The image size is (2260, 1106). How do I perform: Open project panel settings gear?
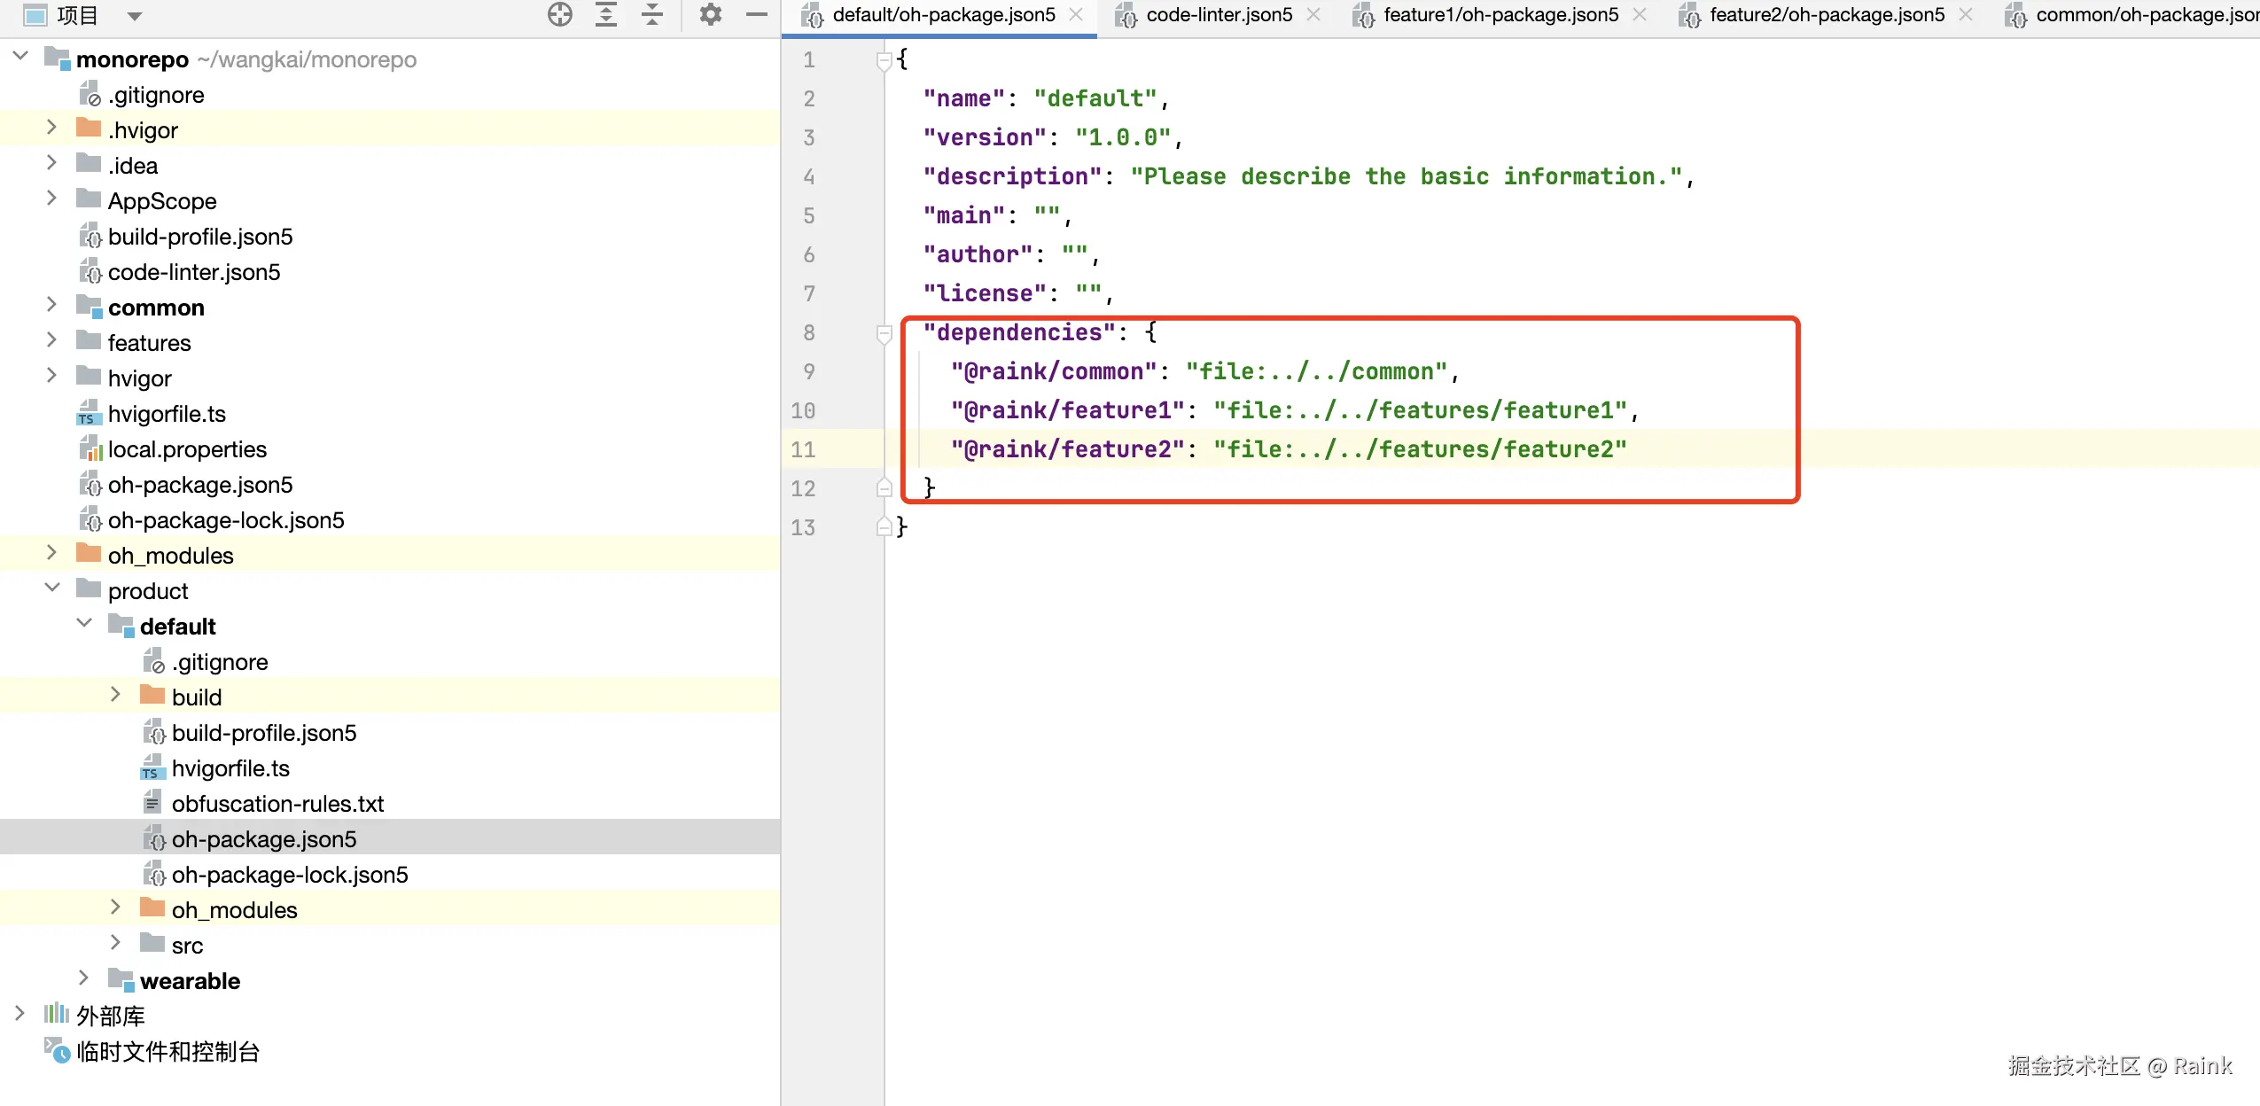[x=711, y=14]
